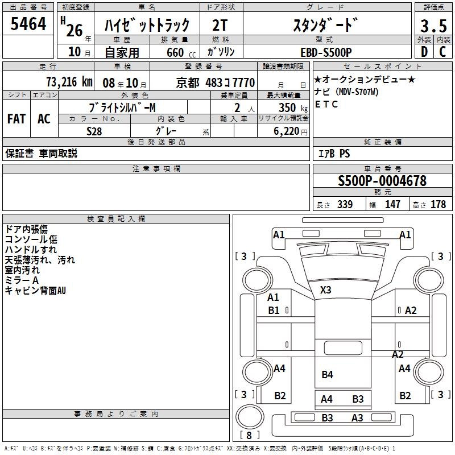Viewport: 455px width, 455px height.
Task: Select the interior grade letter C
Action: point(442,52)
